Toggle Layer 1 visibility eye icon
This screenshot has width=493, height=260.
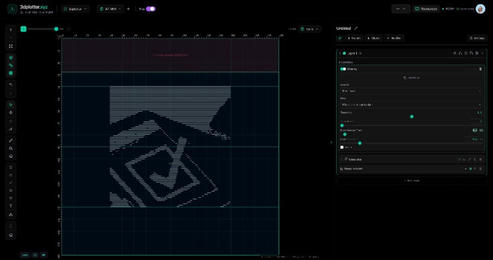(x=454, y=53)
